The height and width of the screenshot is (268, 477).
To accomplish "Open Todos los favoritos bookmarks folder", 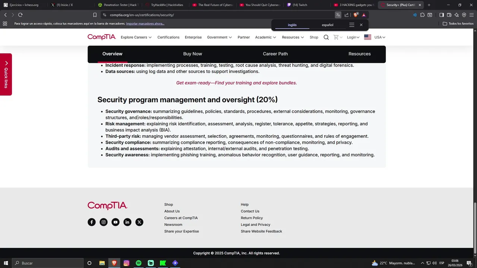I will click(x=458, y=23).
